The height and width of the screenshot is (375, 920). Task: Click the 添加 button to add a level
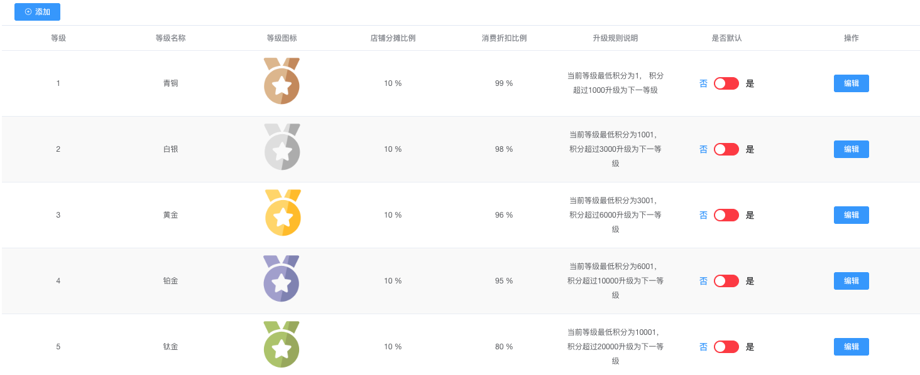coord(37,12)
